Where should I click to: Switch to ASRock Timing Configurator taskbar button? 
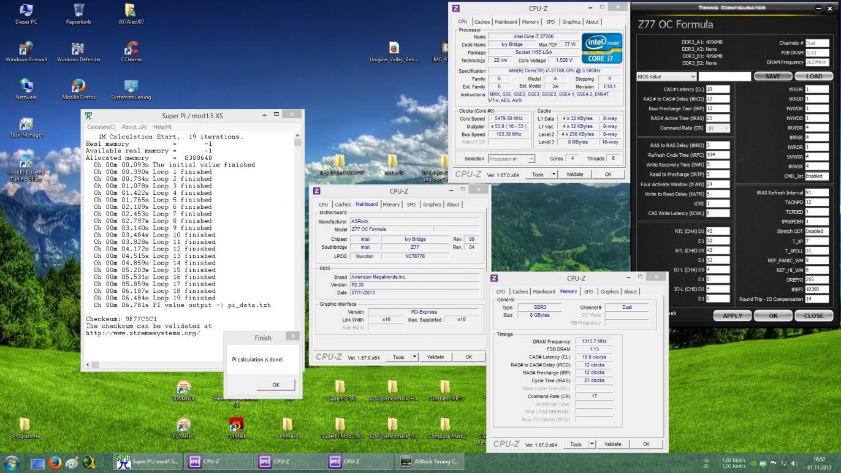click(430, 461)
